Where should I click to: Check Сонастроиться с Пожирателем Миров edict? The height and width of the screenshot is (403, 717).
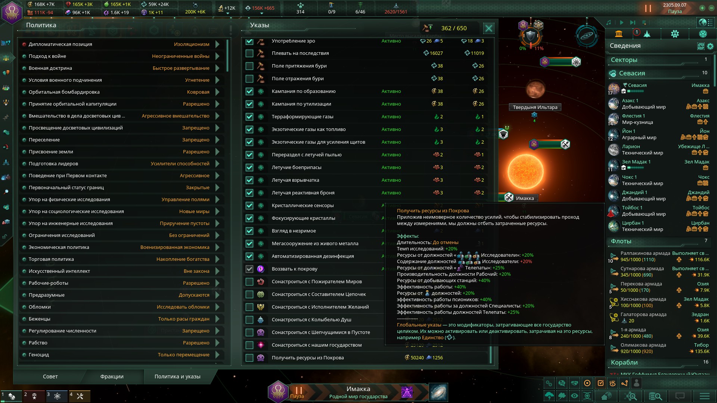(249, 282)
